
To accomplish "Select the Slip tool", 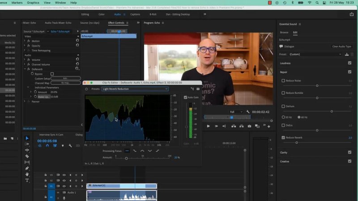I will coord(27,162).
